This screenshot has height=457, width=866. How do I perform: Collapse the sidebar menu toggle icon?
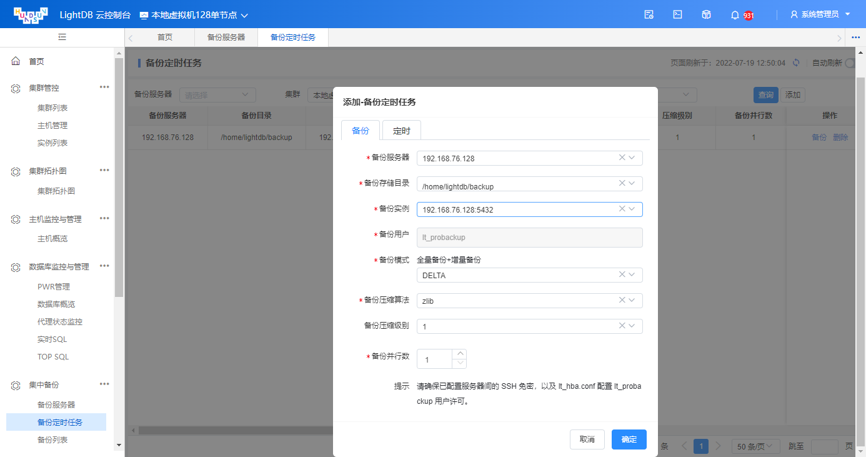[x=62, y=38]
